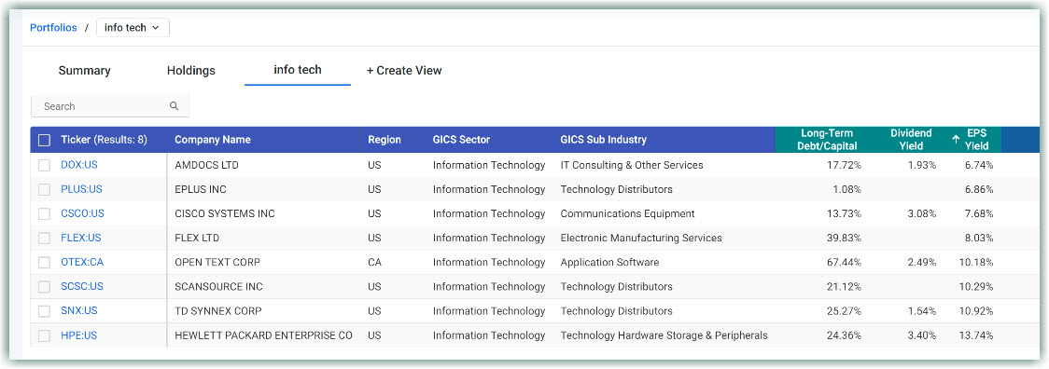Click the 6.74% EPS yield value
Viewport: 1049px width, 369px height.
tap(979, 164)
